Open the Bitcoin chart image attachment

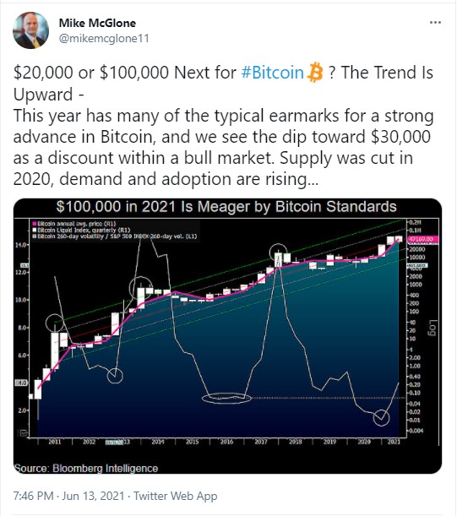pyautogui.click(x=227, y=336)
